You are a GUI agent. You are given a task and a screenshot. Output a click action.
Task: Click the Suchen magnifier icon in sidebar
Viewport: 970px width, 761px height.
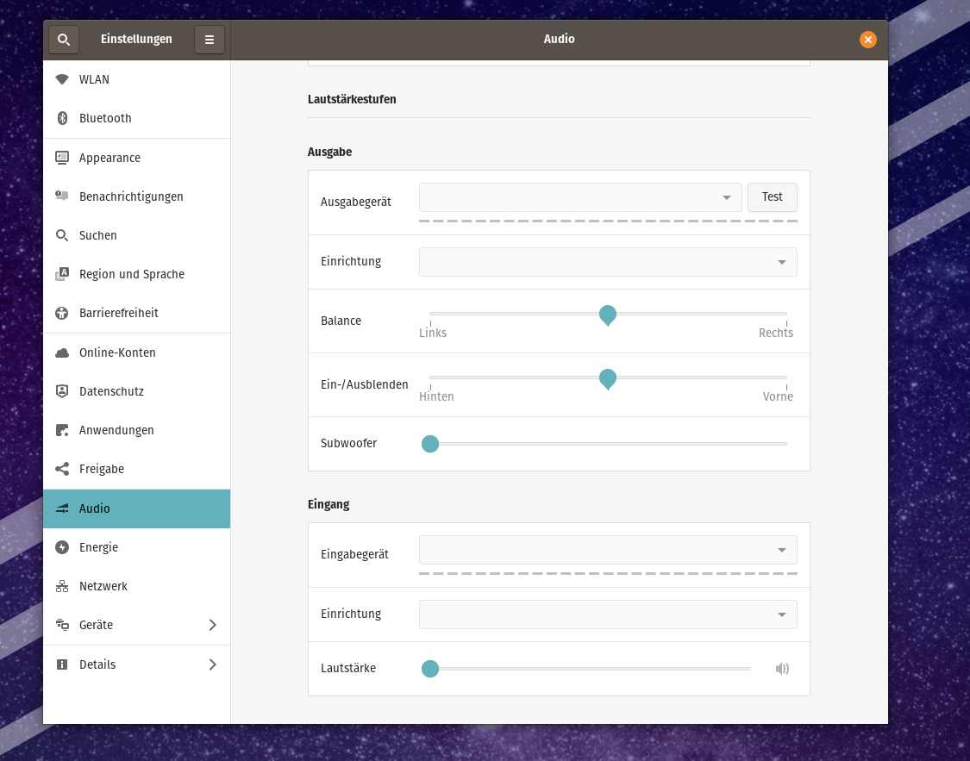tap(62, 235)
